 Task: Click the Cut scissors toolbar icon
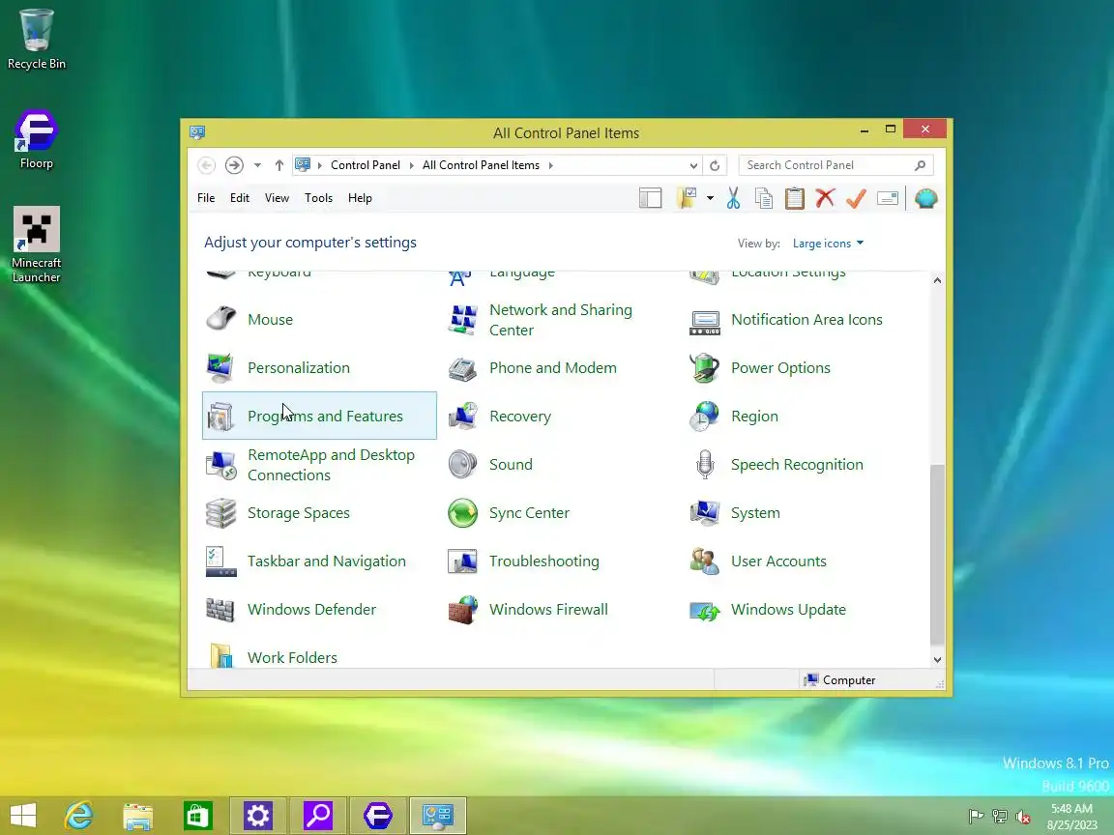click(x=733, y=198)
